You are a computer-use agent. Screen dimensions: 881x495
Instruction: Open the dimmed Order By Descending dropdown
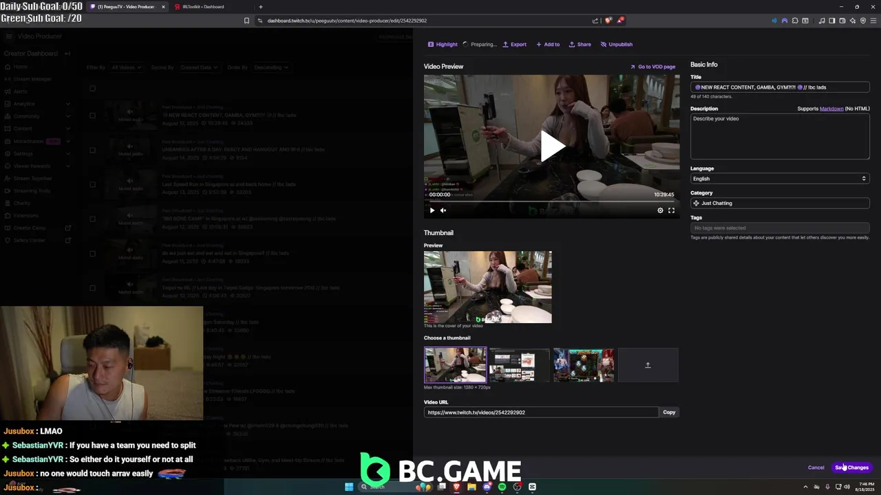(x=270, y=67)
